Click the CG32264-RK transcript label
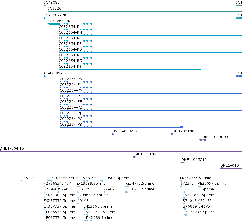242x222 pixels. pyautogui.click(x=59, y=21)
